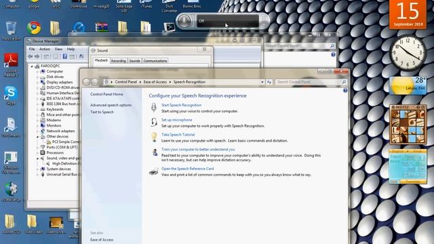The height and width of the screenshot is (244, 434).
Task: Close the Sound dialog
Action: click(x=204, y=49)
